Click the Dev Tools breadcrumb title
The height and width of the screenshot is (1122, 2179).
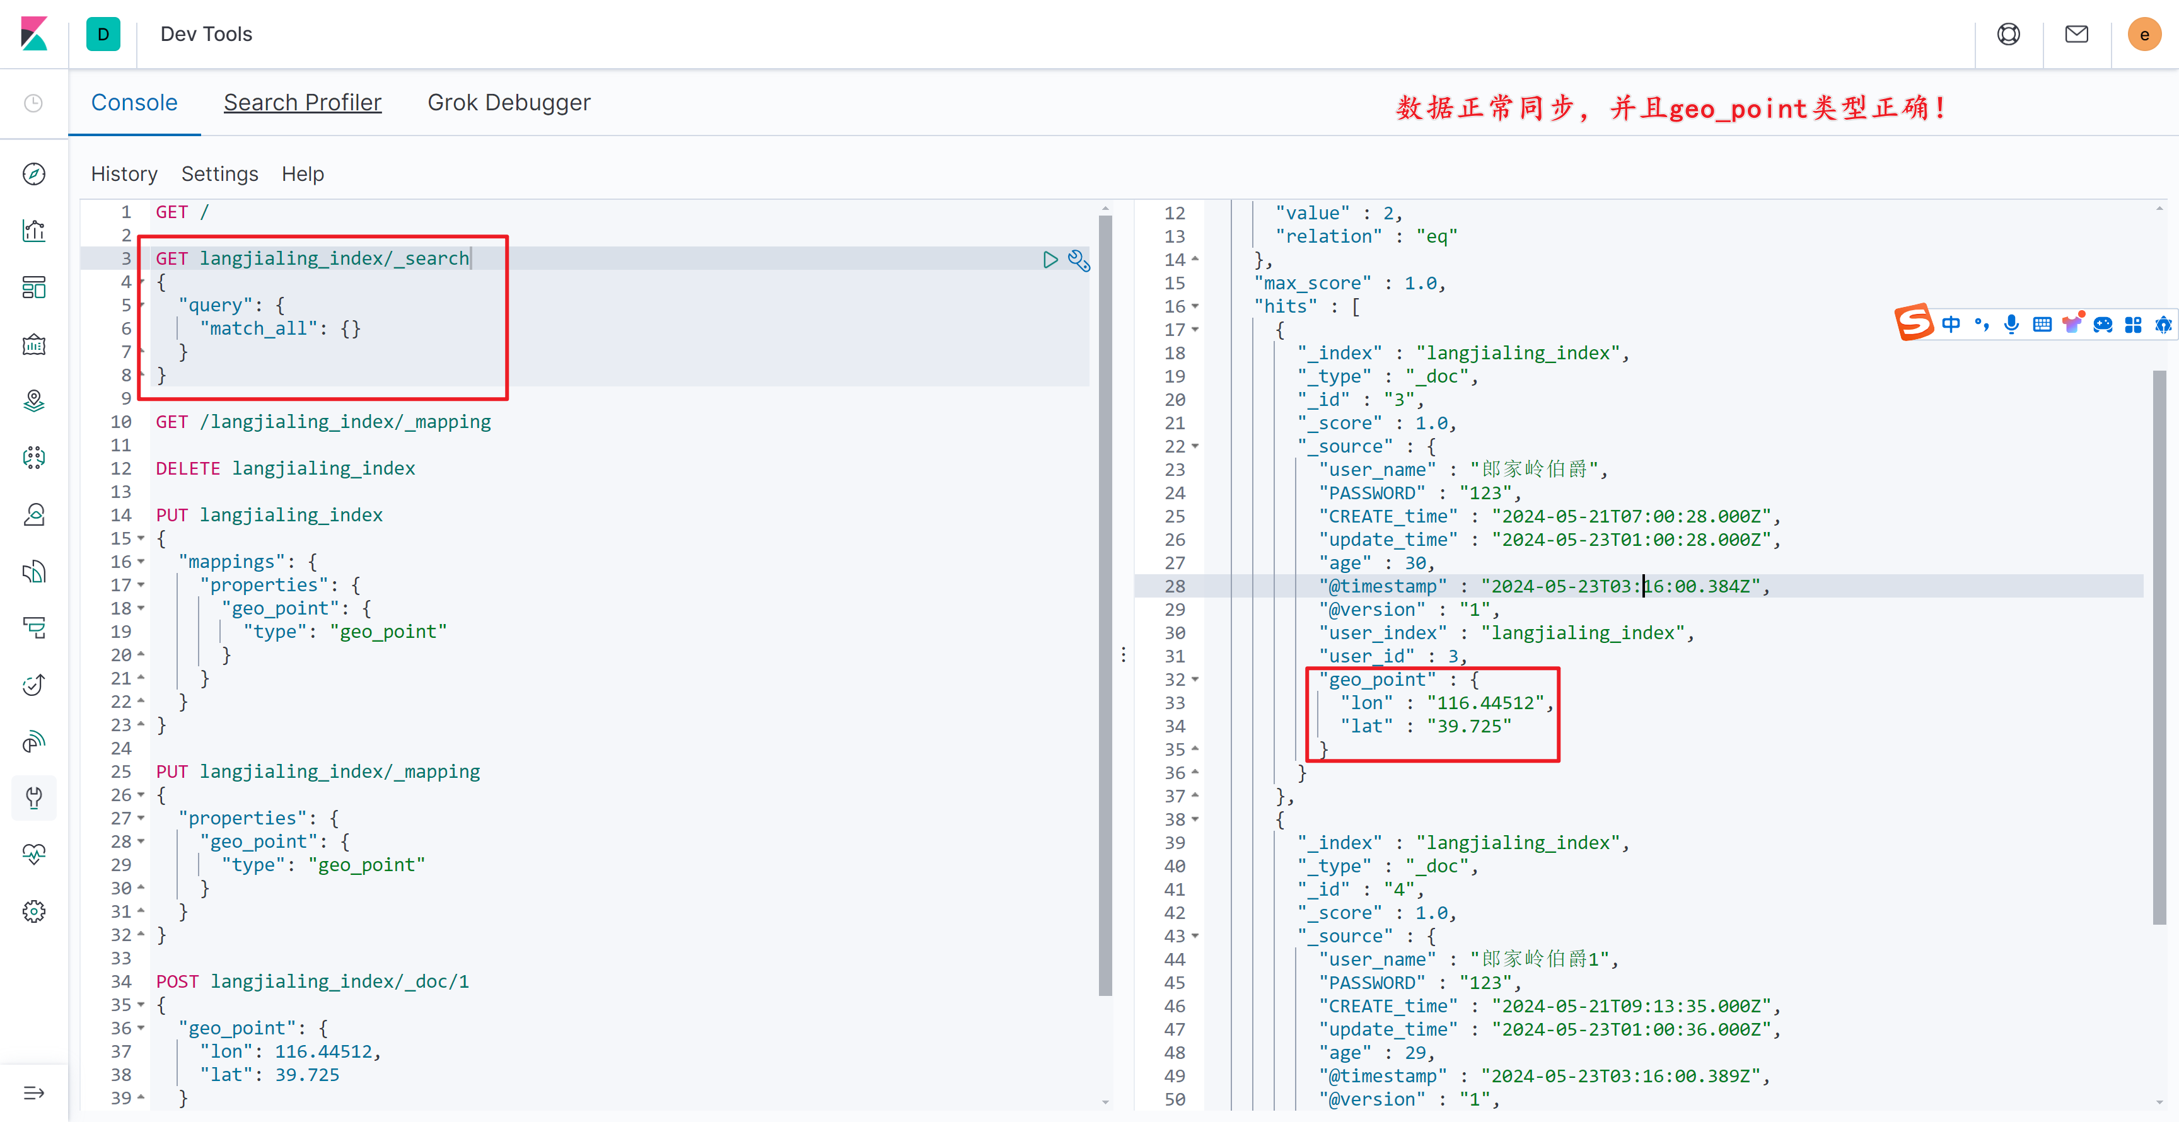(206, 34)
